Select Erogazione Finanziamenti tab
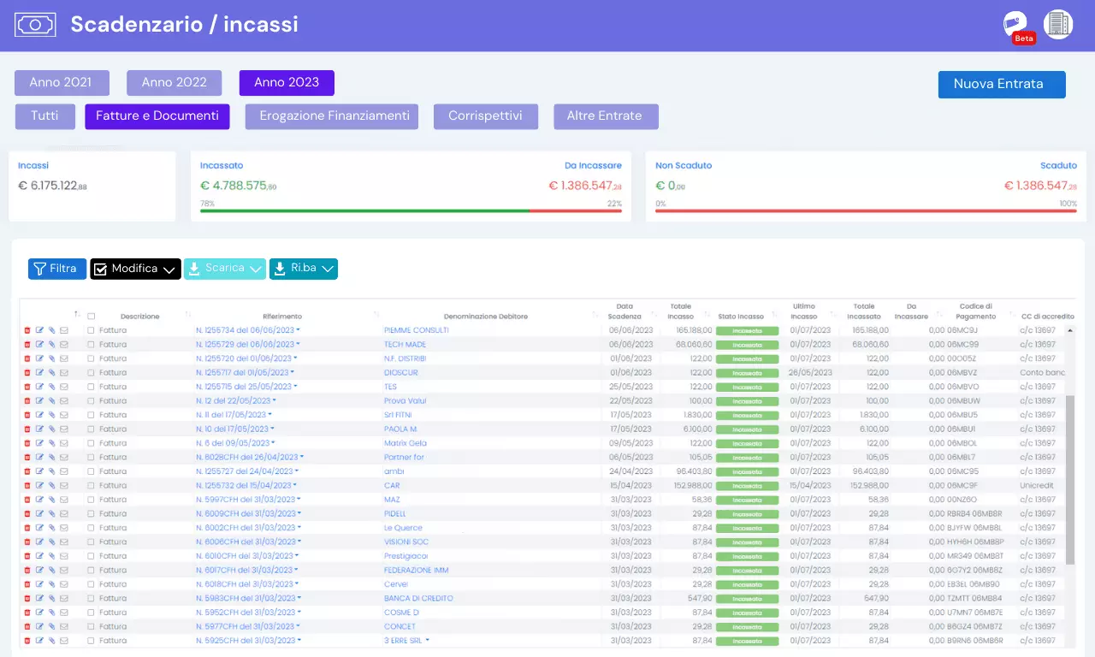1095x657 pixels. pos(332,116)
